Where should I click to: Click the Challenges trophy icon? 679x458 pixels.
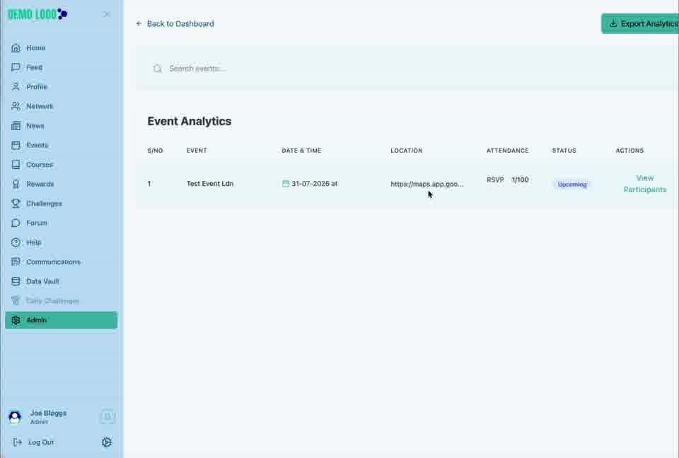[x=16, y=204]
